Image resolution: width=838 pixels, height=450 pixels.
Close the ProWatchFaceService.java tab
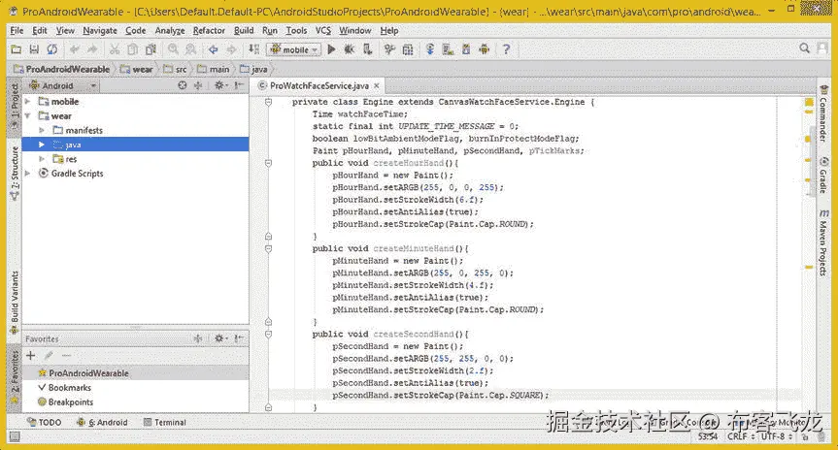pyautogui.click(x=377, y=85)
